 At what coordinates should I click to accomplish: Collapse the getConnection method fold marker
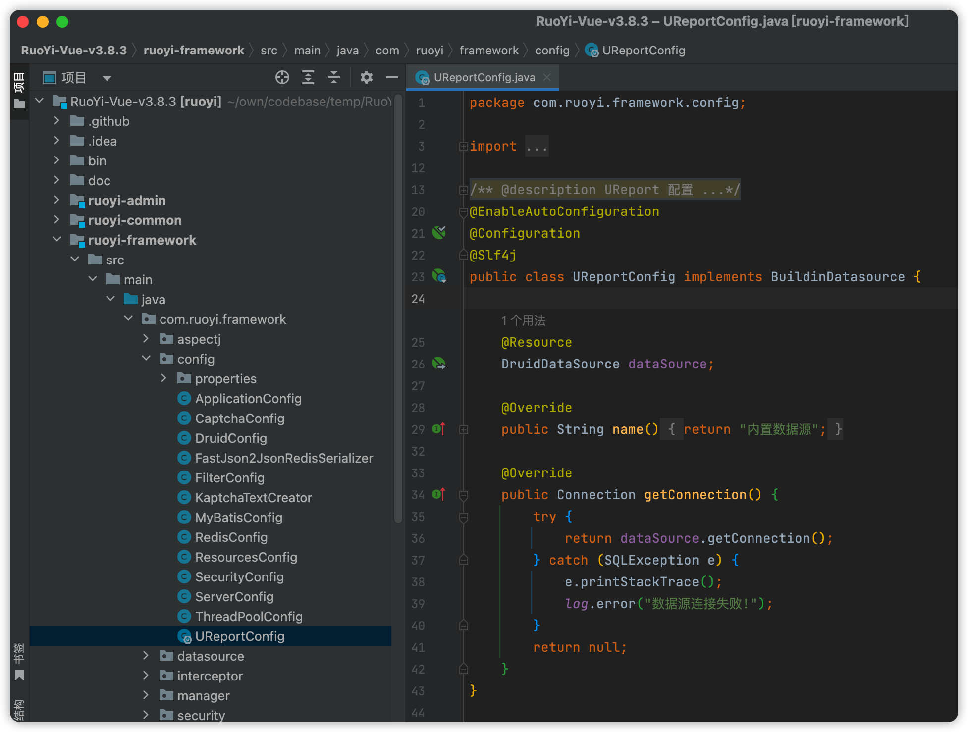coord(464,495)
